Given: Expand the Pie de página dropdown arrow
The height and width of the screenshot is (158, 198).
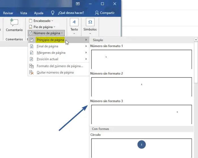Looking at the screenshot, I should pyautogui.click(x=54, y=27).
